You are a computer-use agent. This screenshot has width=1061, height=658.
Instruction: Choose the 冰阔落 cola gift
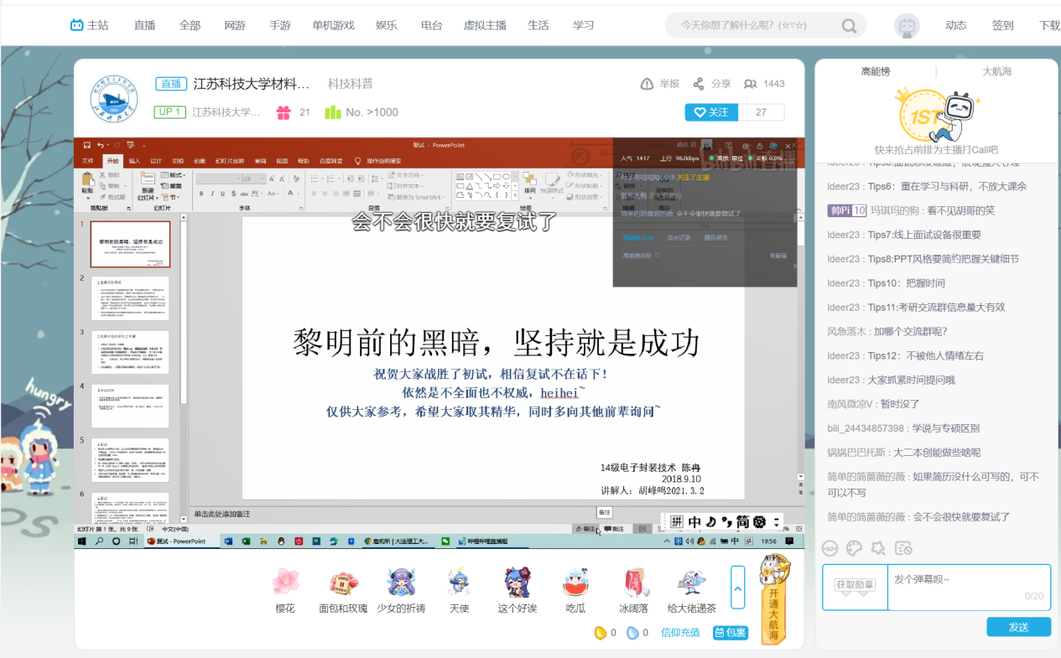pos(633,583)
